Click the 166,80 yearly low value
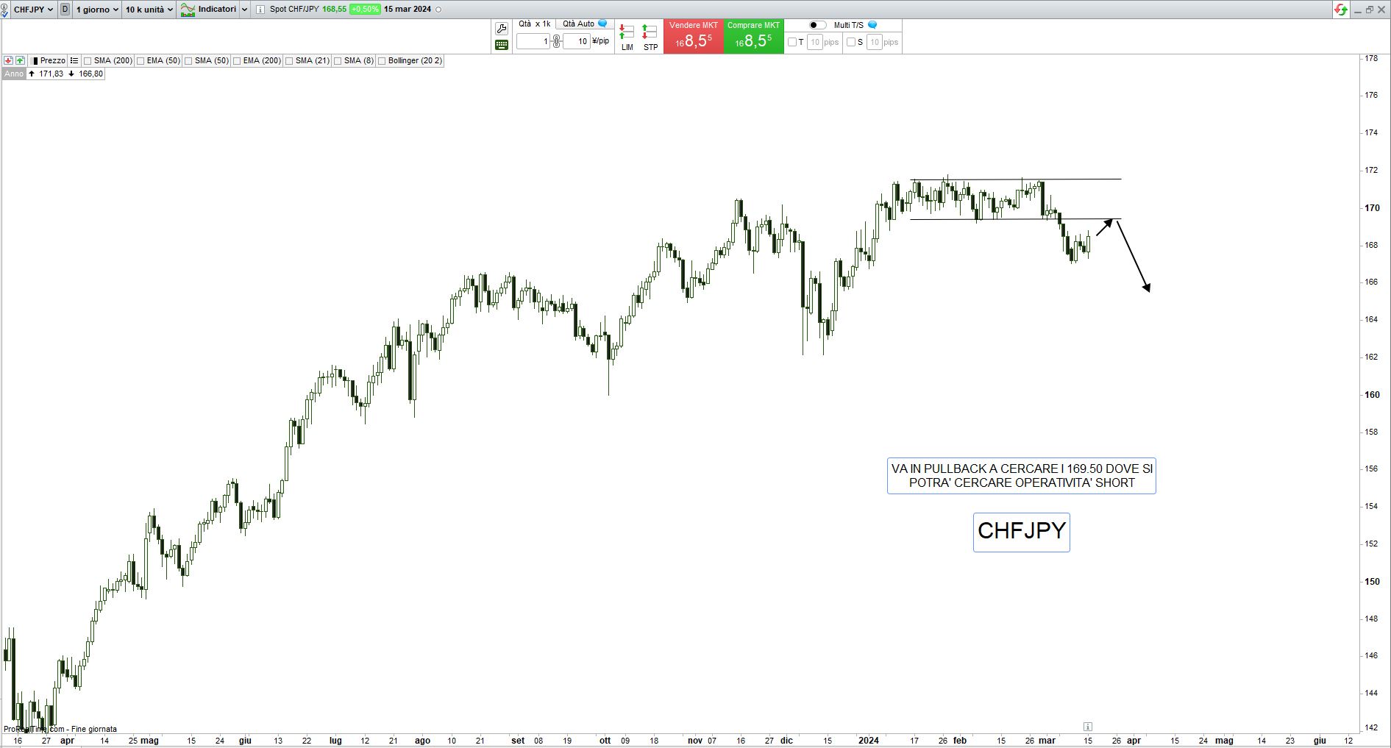1391x748 pixels. [90, 74]
